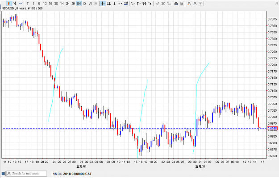Select the 1 minute timeframe
The height and width of the screenshot is (178, 279).
[33, 4]
